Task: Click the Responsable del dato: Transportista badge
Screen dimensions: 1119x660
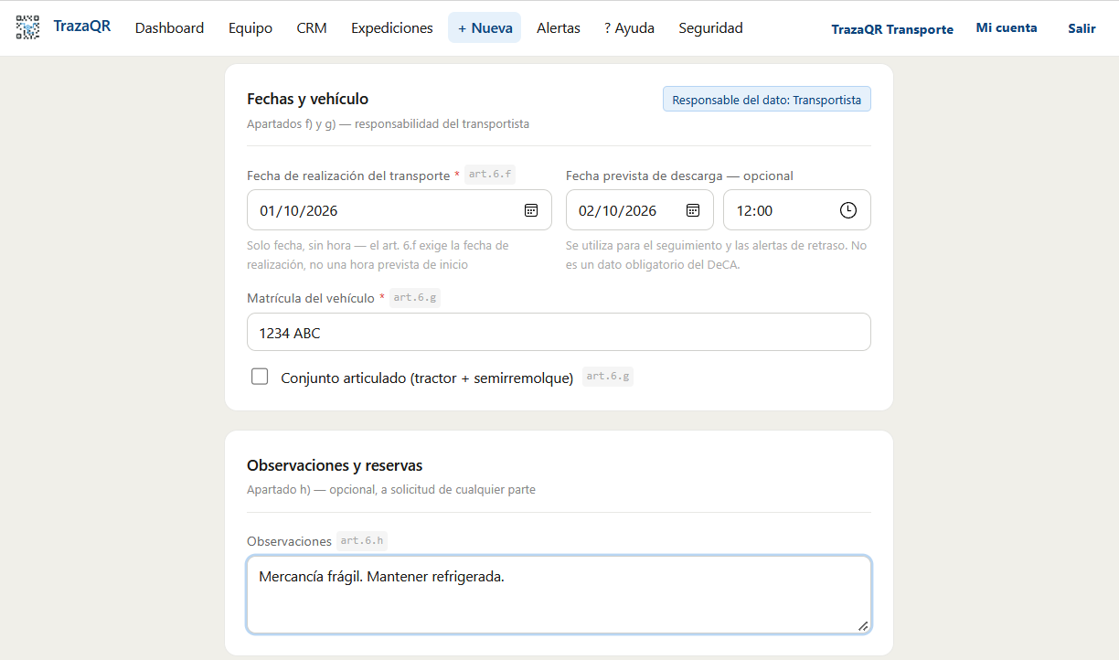Action: click(767, 100)
